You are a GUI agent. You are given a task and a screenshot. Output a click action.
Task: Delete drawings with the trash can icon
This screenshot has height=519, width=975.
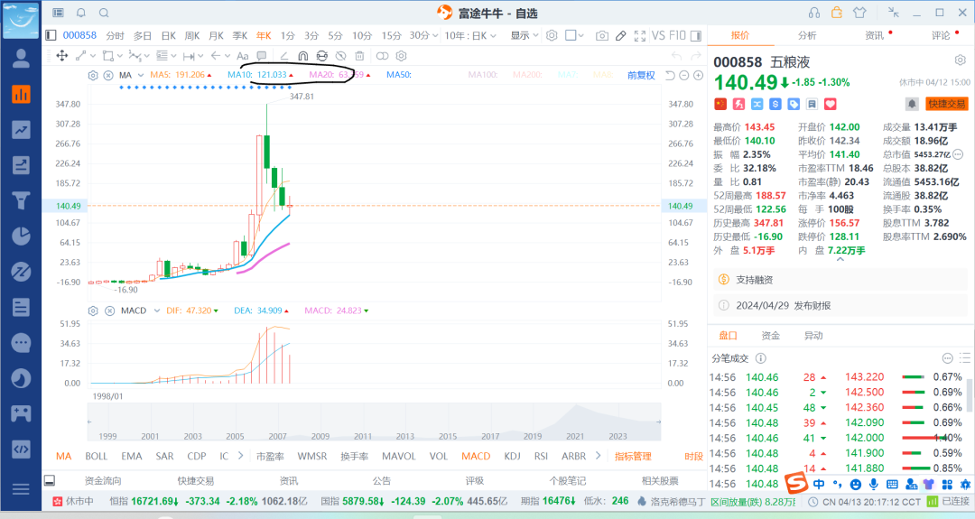(359, 56)
